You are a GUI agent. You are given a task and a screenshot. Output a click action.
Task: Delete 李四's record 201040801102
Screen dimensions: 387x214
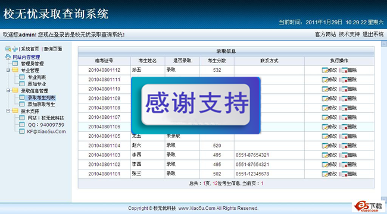(349, 165)
